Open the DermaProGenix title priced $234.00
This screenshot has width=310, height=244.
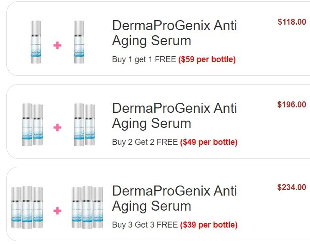[x=174, y=198]
